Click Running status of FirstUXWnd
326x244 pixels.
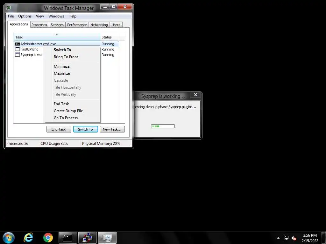tap(108, 49)
